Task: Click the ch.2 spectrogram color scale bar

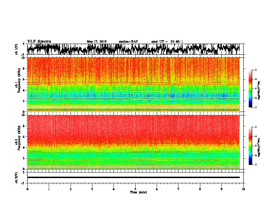Action: (x=250, y=146)
